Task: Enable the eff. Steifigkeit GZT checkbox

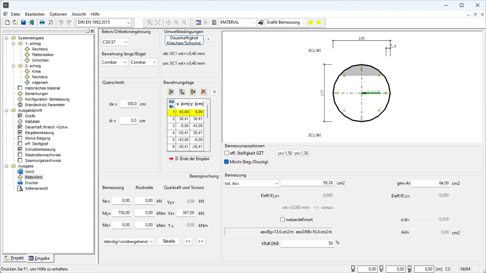Action: (x=227, y=153)
